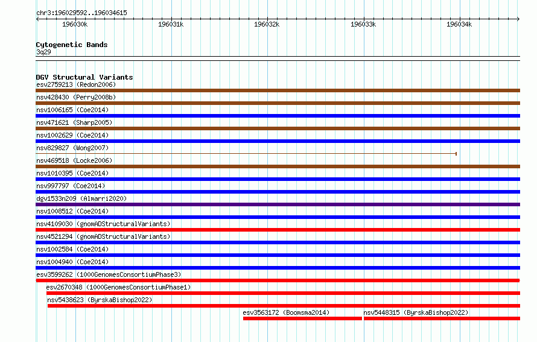The width and height of the screenshot is (537, 342).
Task: Click the esv2759213 (Redon2006) label
Action: coord(76,84)
